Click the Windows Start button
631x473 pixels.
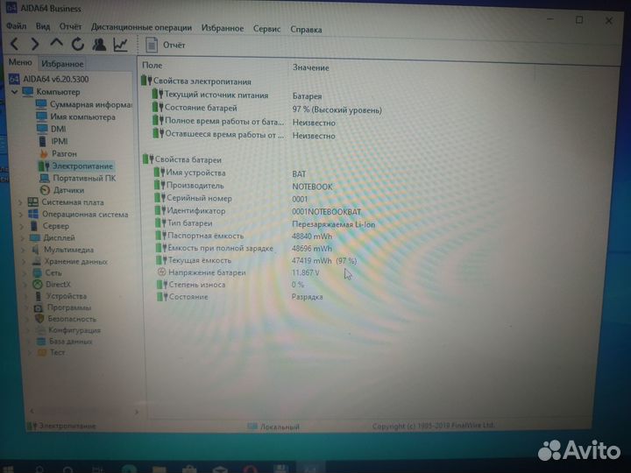(7, 469)
